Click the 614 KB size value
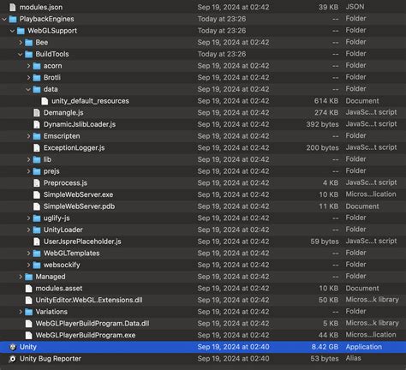The width and height of the screenshot is (406, 370). pos(326,101)
